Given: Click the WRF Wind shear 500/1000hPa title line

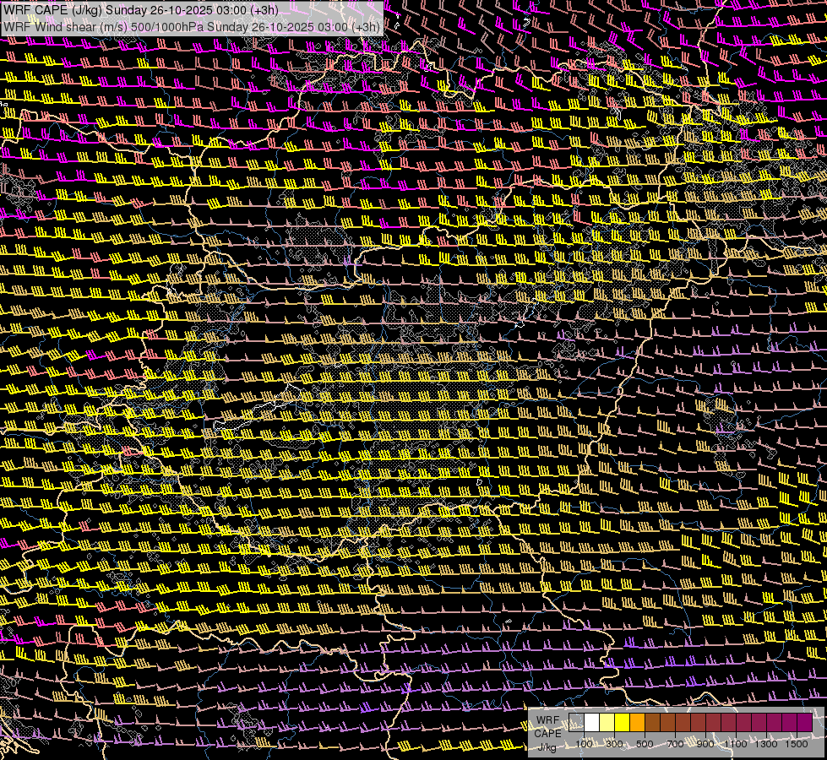Looking at the screenshot, I should point(192,27).
